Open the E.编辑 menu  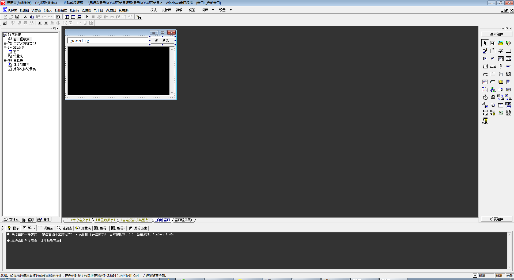[24, 11]
